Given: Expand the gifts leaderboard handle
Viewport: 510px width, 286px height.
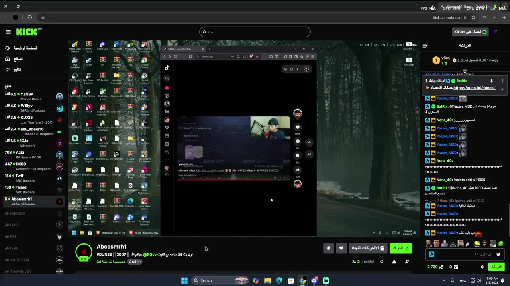Looking at the screenshot, I should [465, 71].
